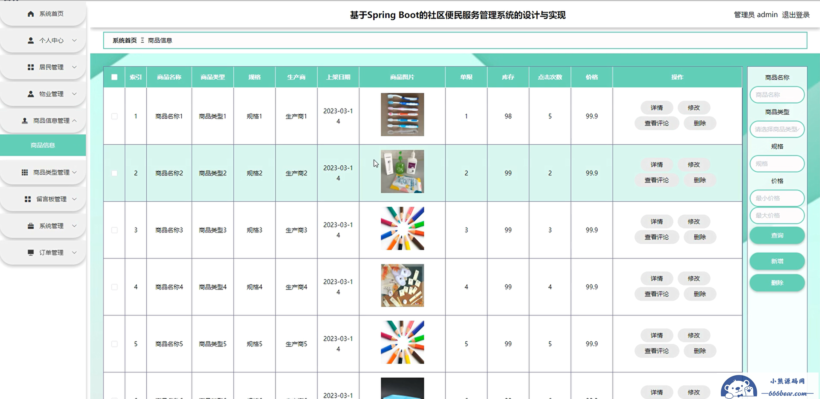Click the 库存 column header
The height and width of the screenshot is (399, 820).
(x=508, y=77)
